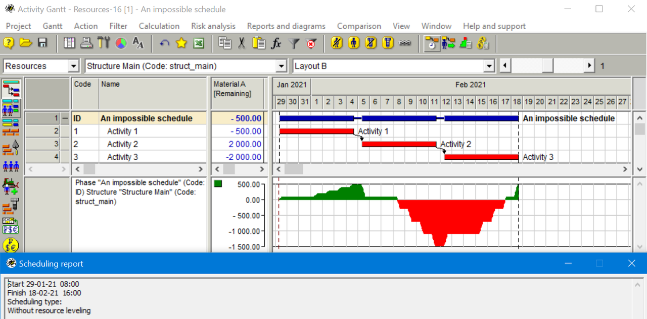Open the Resources dropdown
Image resolution: width=647 pixels, height=319 pixels.
click(74, 66)
